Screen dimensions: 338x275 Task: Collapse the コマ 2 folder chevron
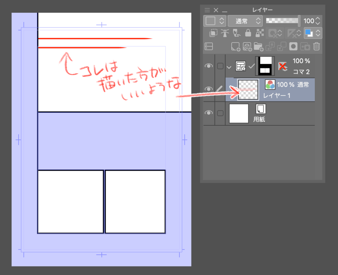(x=229, y=67)
